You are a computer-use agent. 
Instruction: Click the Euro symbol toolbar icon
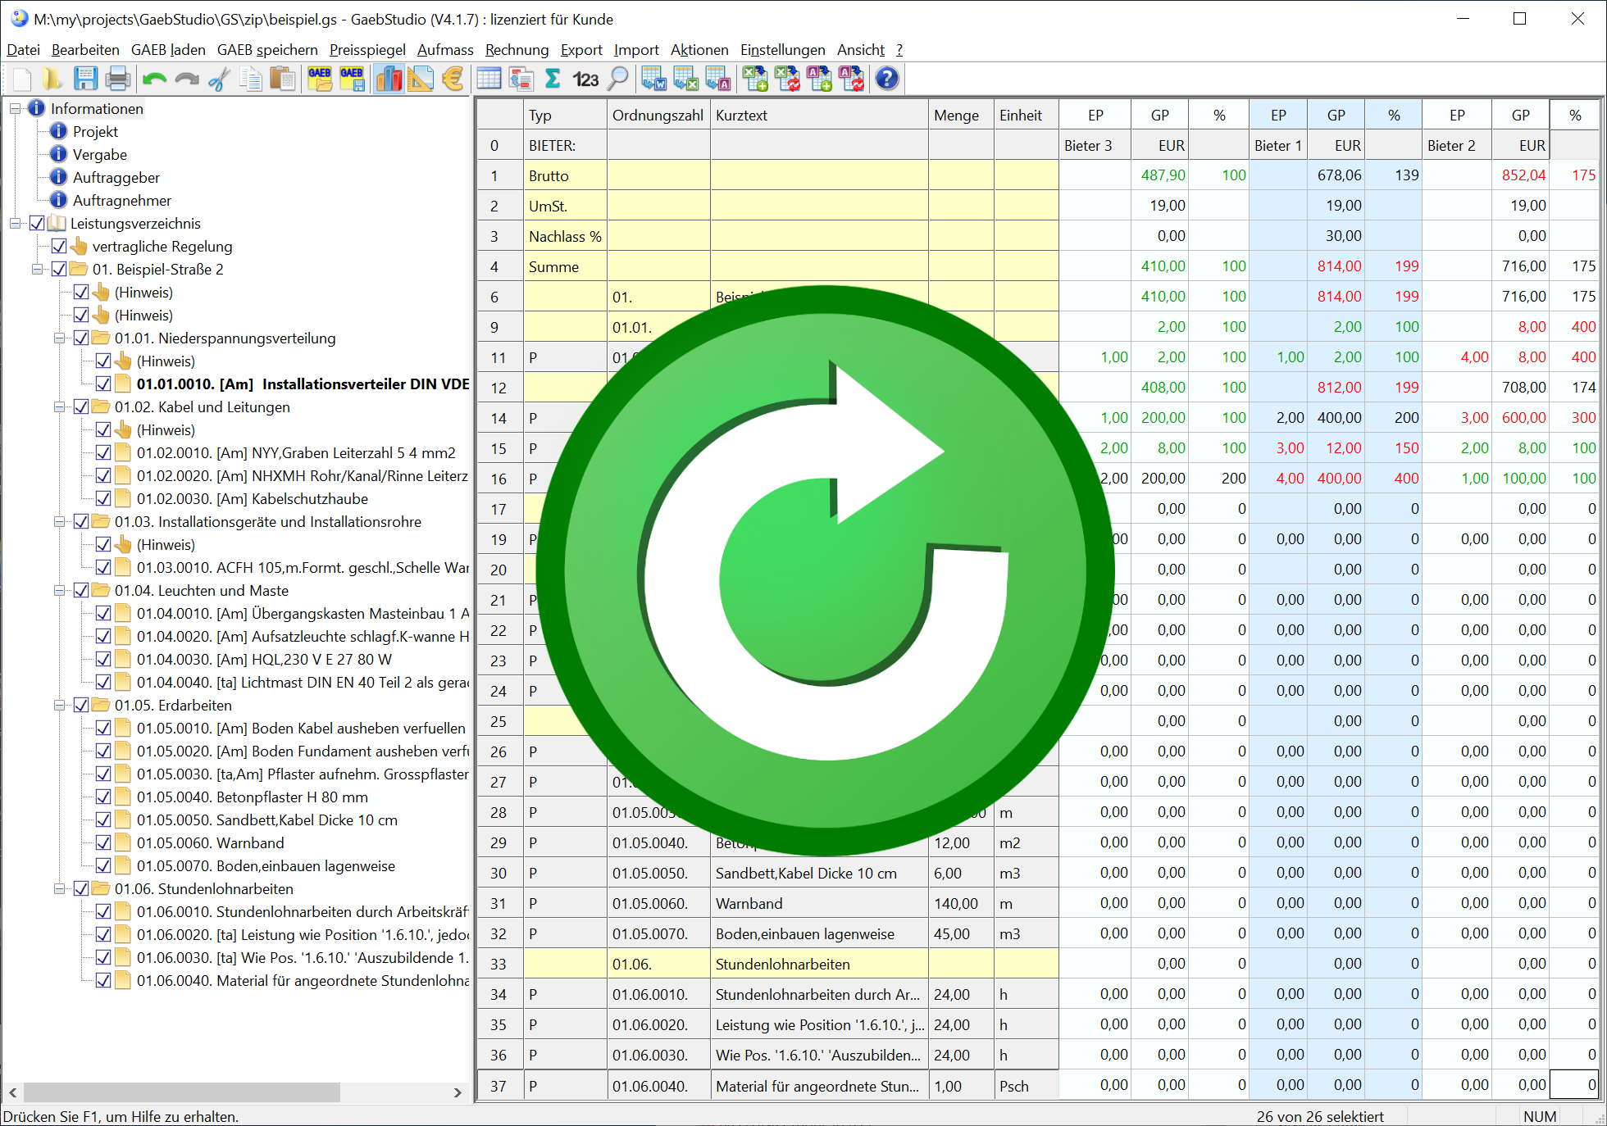click(x=453, y=79)
